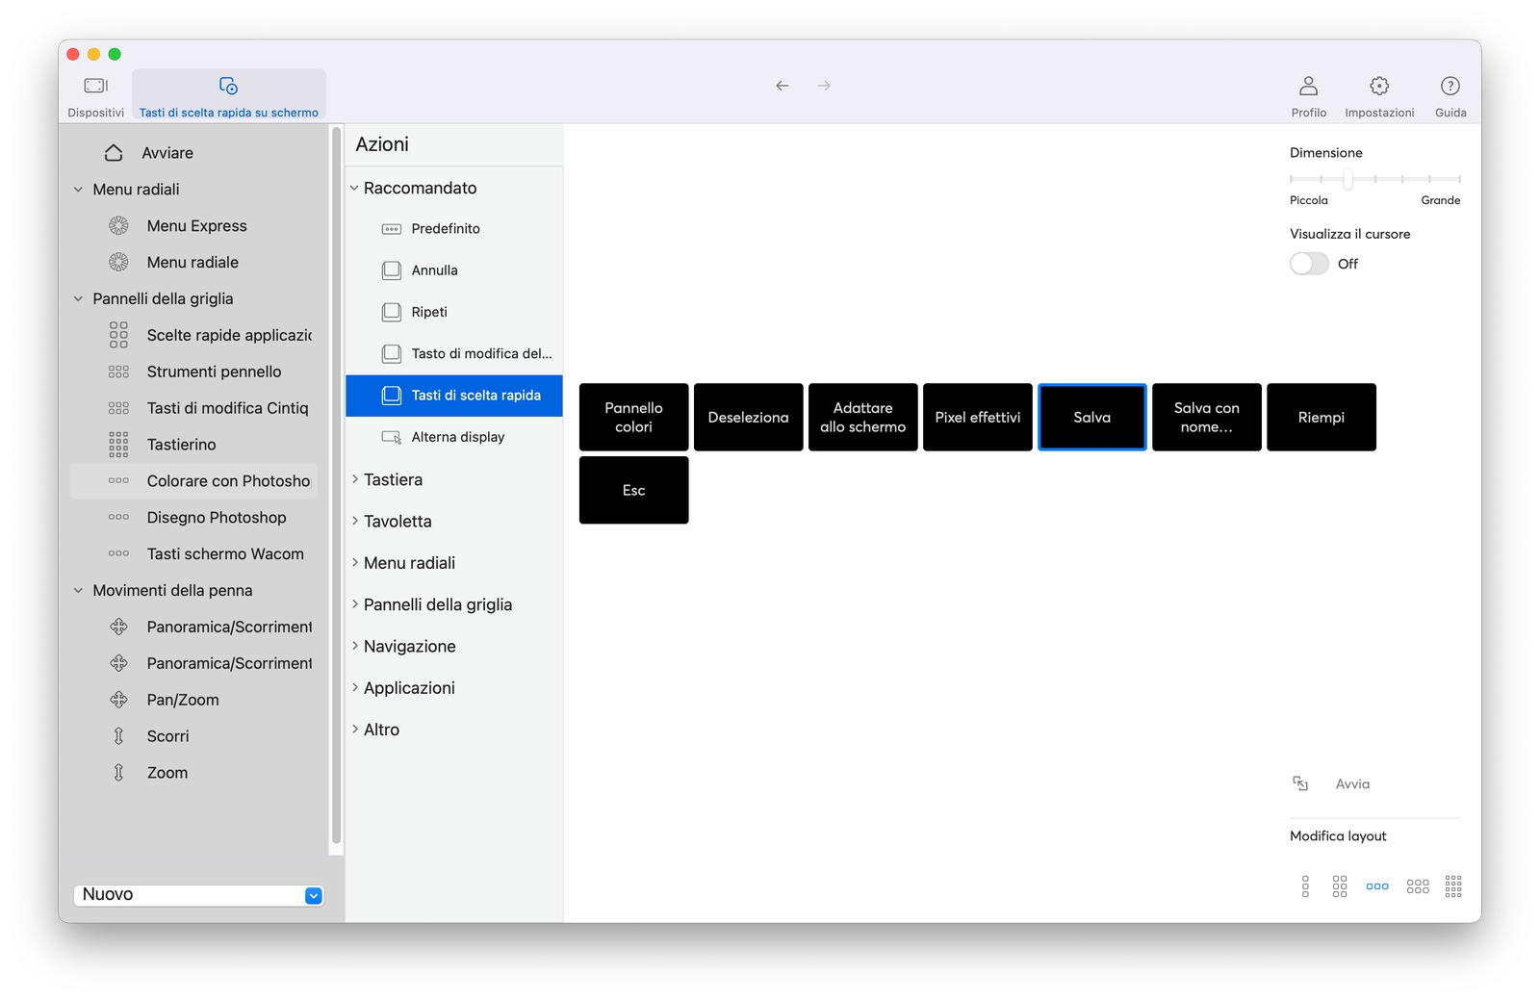Go back with the left arrow

click(783, 86)
